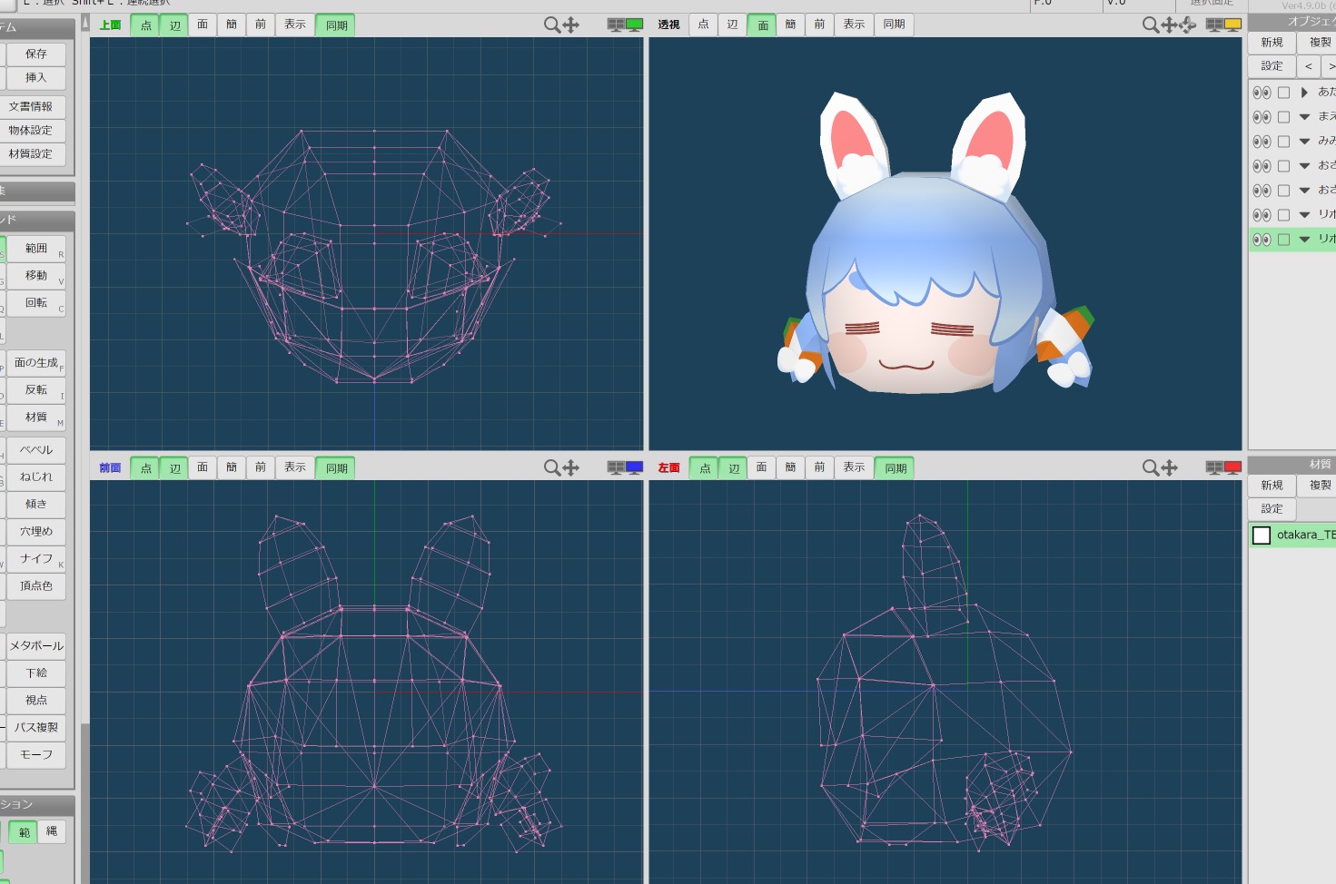Click the pan arrows icon in the 左面 view

pos(1170,467)
